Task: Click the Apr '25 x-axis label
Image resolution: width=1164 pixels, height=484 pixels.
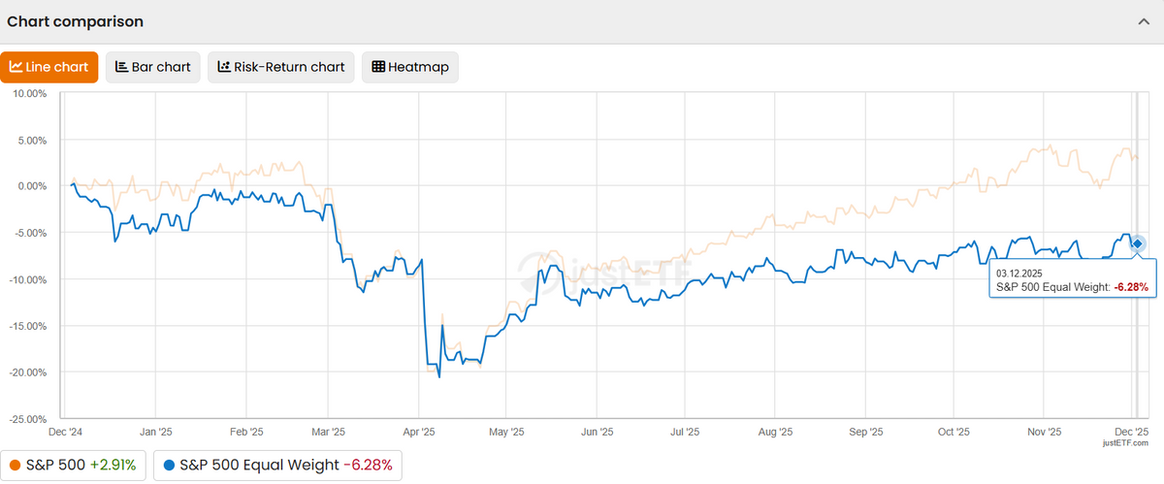Action: (x=419, y=432)
